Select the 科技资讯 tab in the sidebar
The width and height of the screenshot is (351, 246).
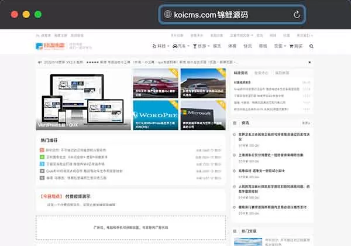click(x=240, y=73)
